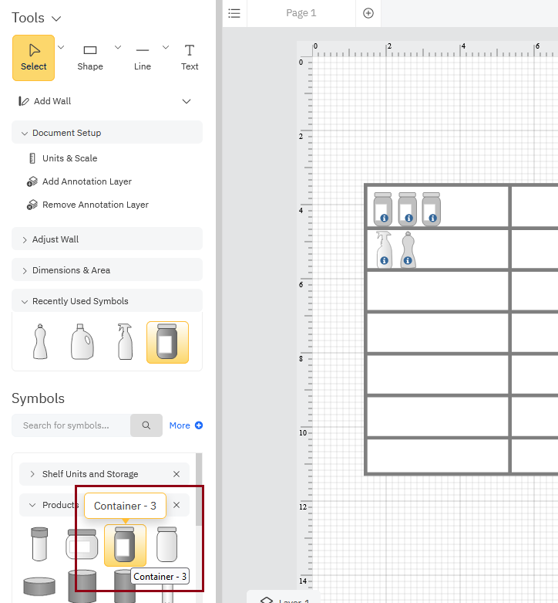The image size is (558, 603).
Task: Click Add Annotation Layer
Action: 86,181
